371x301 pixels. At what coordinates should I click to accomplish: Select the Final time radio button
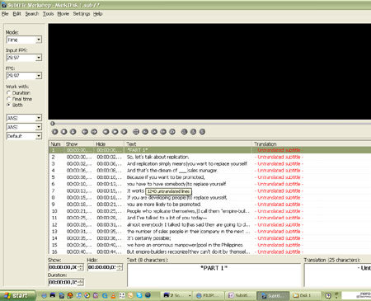point(9,99)
